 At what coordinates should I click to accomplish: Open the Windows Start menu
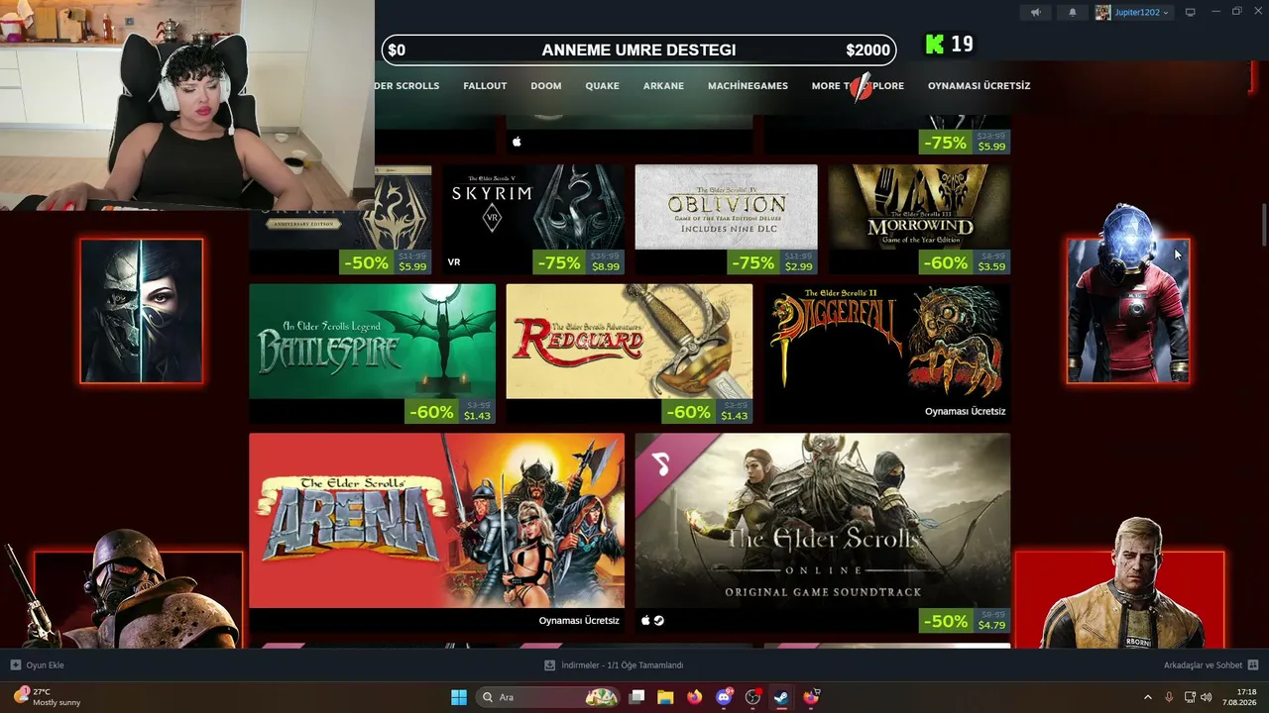[x=459, y=697]
